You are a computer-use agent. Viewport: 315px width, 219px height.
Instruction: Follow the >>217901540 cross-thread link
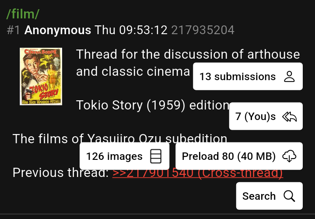click(198, 173)
